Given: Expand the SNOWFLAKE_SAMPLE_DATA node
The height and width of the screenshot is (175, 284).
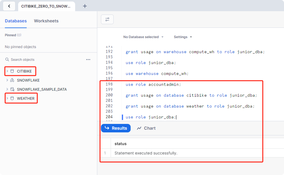Looking at the screenshot, I should click(7, 89).
